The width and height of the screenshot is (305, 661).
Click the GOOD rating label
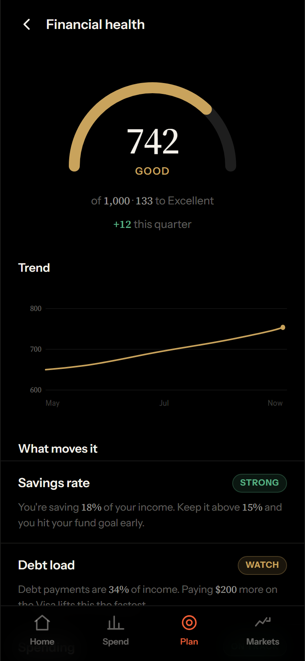[152, 171]
